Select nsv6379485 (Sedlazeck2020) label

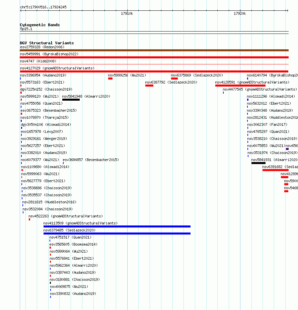coord(69,230)
